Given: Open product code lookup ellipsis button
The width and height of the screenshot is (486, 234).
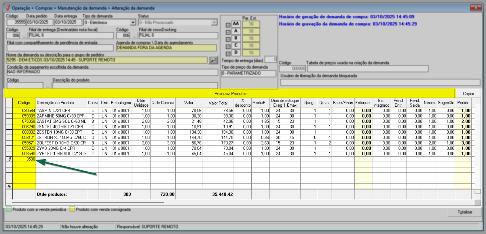Looking at the screenshot, I should tap(48, 86).
